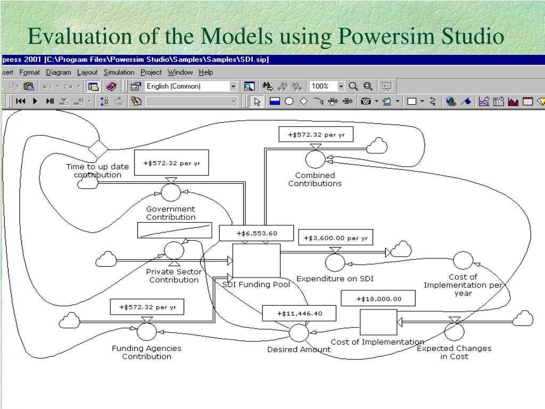Open the help book icon
Screen dimensions: 545x409
click(111, 86)
